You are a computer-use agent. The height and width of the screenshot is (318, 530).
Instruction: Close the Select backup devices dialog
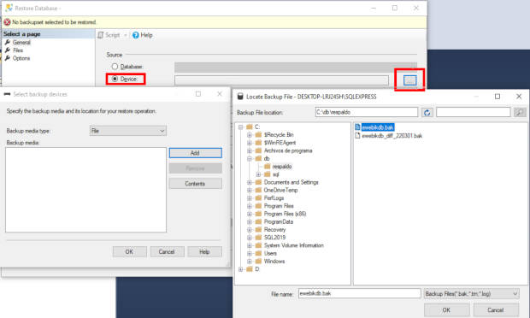click(220, 94)
